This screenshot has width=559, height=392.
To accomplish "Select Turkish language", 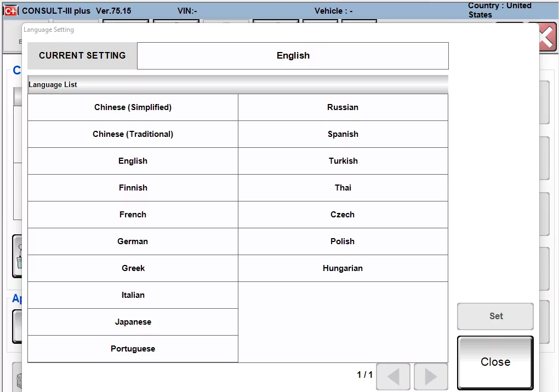I will (x=343, y=160).
